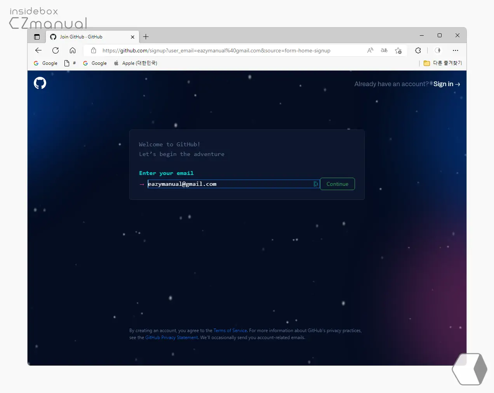Screen dimensions: 494x393
Task: Open the 다른 즐겨찾기 favorites folder
Action: tap(443, 63)
